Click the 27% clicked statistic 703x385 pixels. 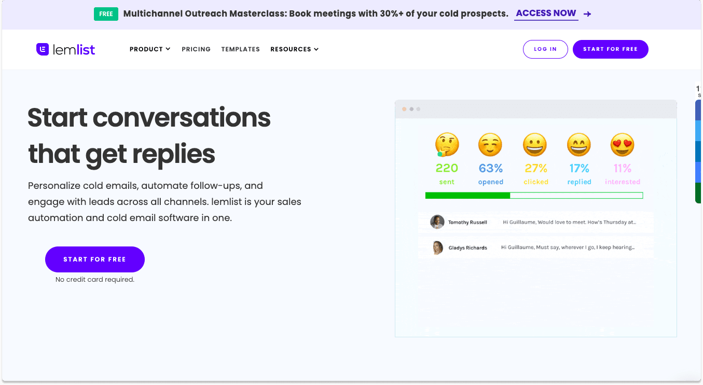coord(536,174)
